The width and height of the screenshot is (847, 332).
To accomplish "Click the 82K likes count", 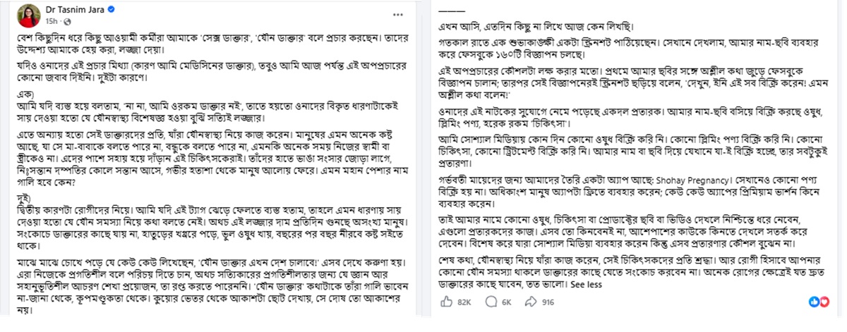I will pyautogui.click(x=464, y=302).
